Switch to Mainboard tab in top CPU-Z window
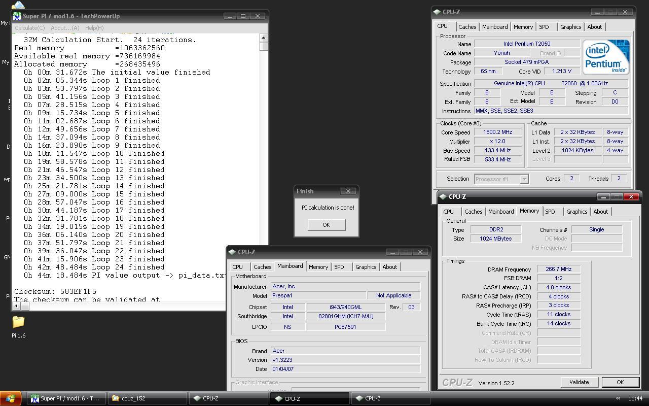Screen dimensions: 649x406 (495, 27)
